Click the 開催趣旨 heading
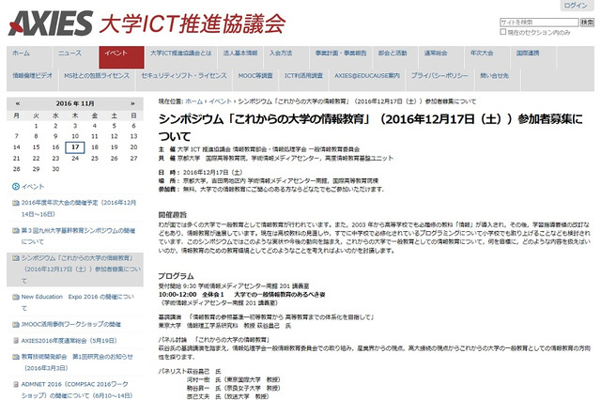Image resolution: width=601 pixels, height=400 pixels. 173,215
